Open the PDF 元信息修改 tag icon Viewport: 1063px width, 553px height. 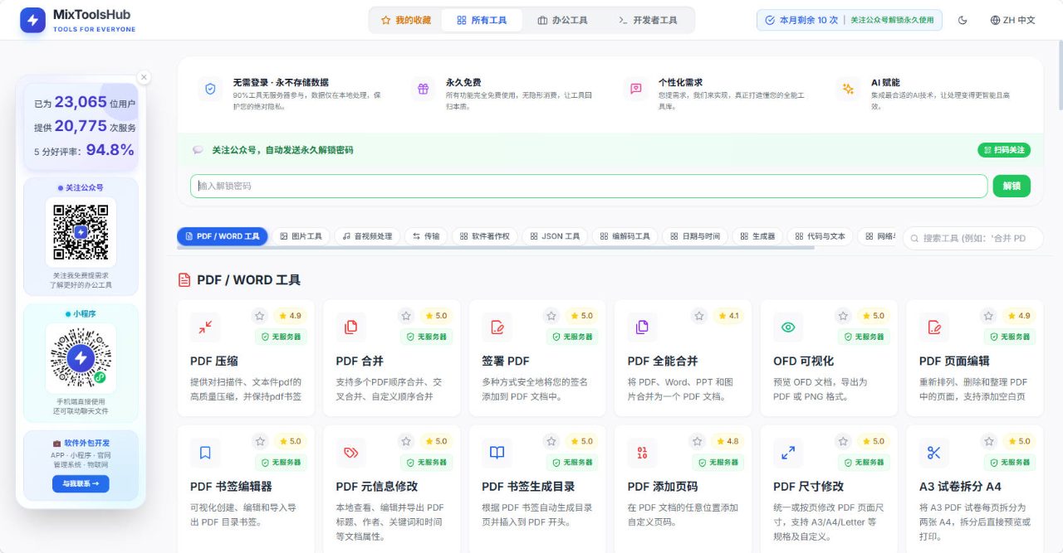tap(351, 453)
